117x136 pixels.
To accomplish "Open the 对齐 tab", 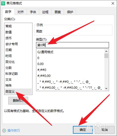I will tap(21, 12).
